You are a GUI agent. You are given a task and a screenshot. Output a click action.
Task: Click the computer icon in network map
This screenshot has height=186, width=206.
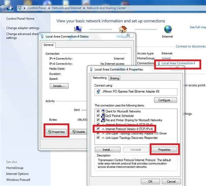pyautogui.click(x=78, y=29)
